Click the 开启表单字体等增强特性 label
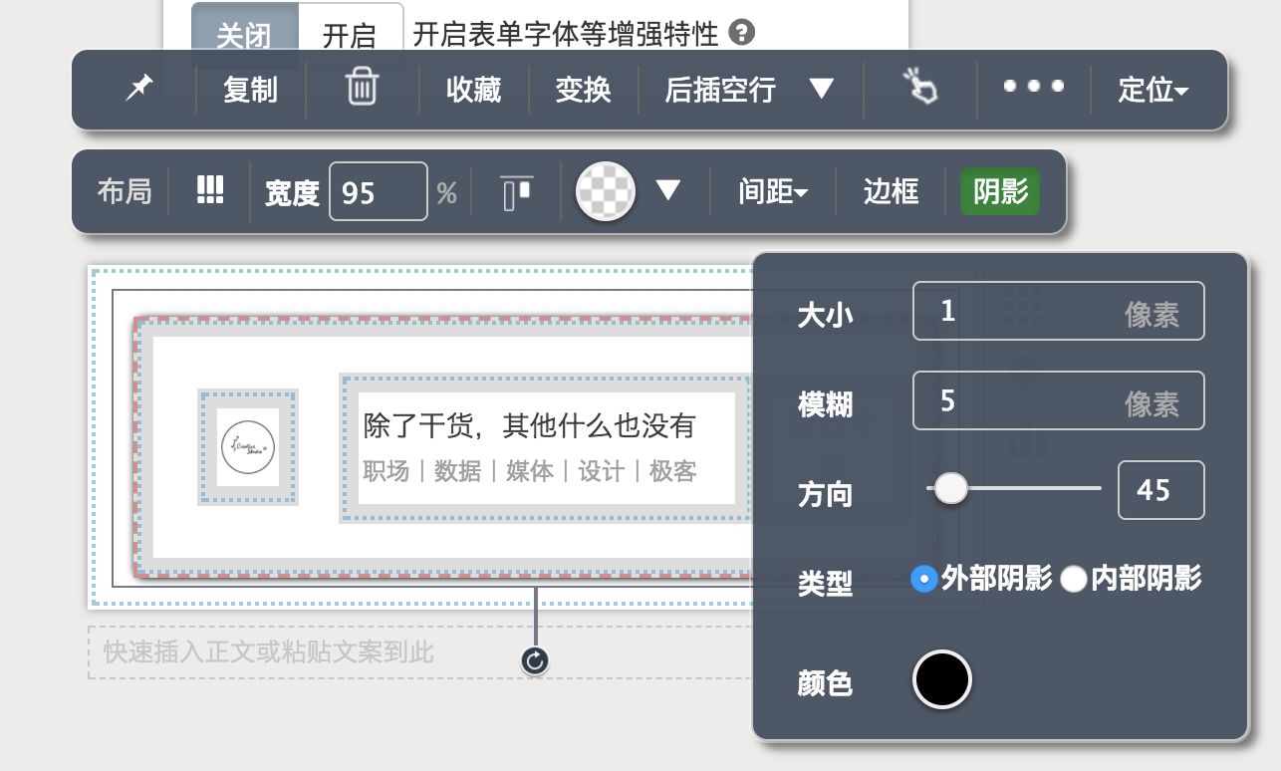Viewport: 1281px width, 771px height. (566, 35)
